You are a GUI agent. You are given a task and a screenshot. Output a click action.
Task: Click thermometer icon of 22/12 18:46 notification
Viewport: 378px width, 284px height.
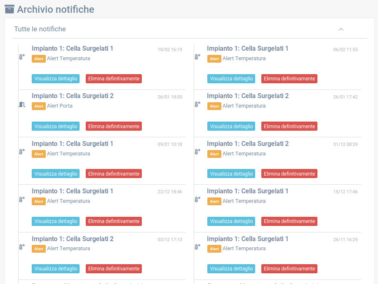pyautogui.click(x=21, y=200)
